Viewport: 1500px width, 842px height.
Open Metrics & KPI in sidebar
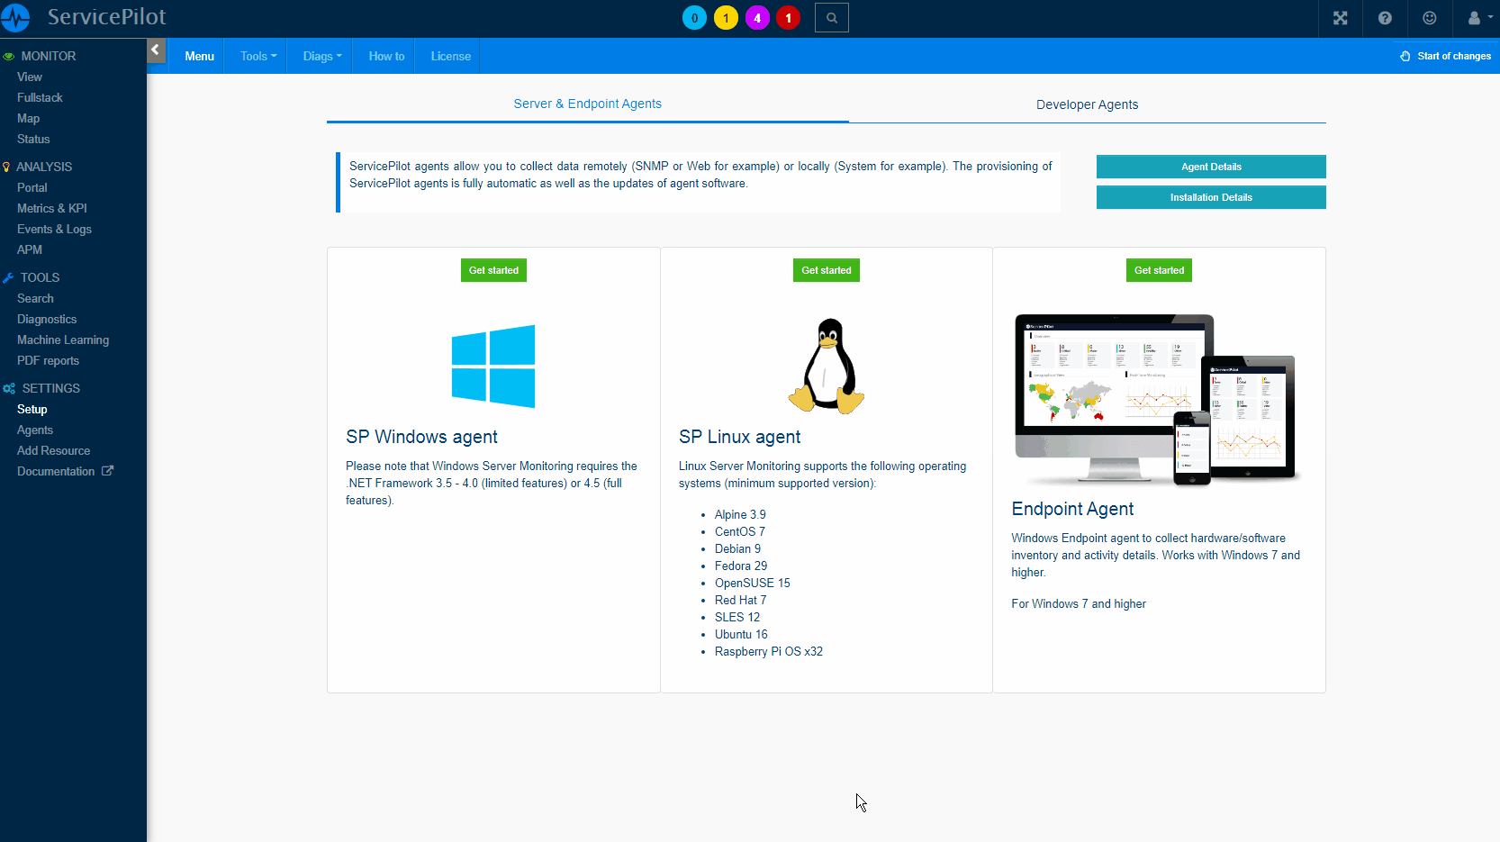(52, 208)
